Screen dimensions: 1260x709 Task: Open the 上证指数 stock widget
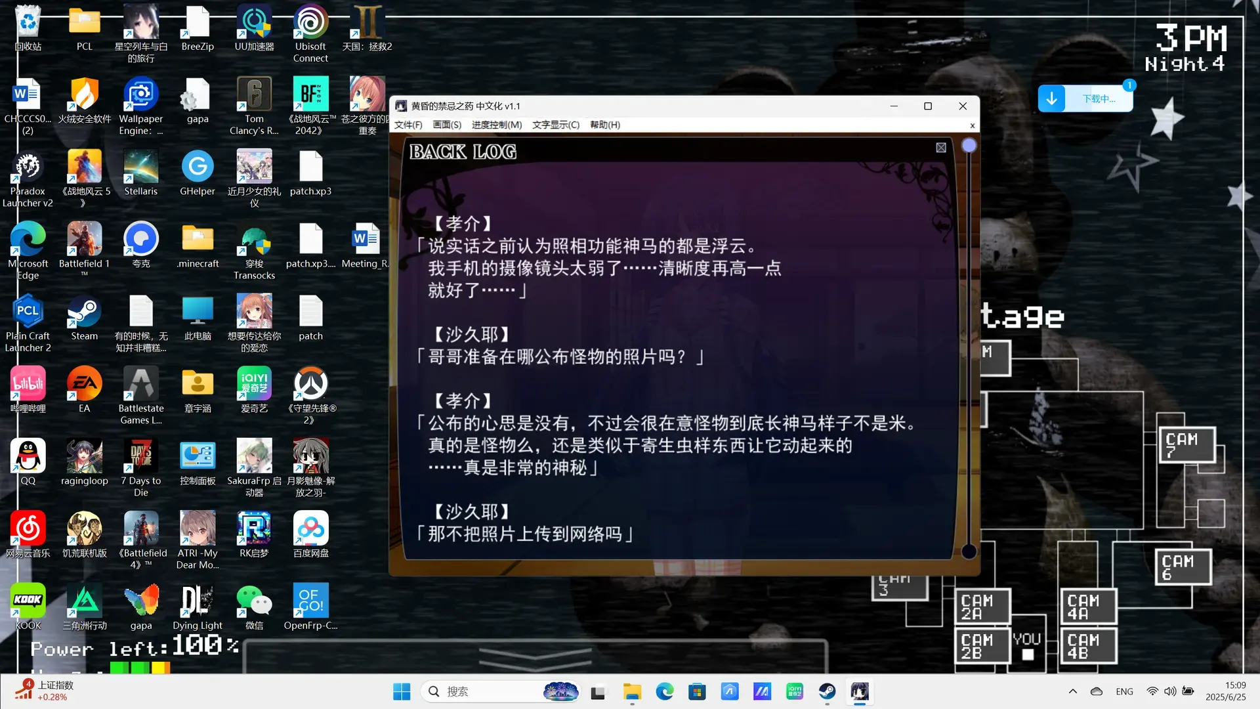(x=45, y=691)
